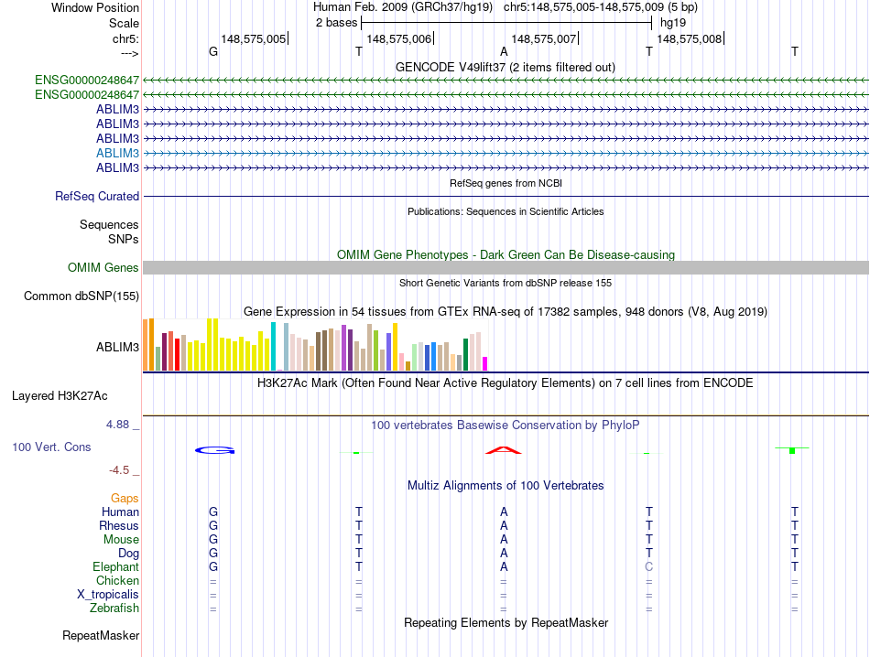Select the OMIM Genes label

103,268
